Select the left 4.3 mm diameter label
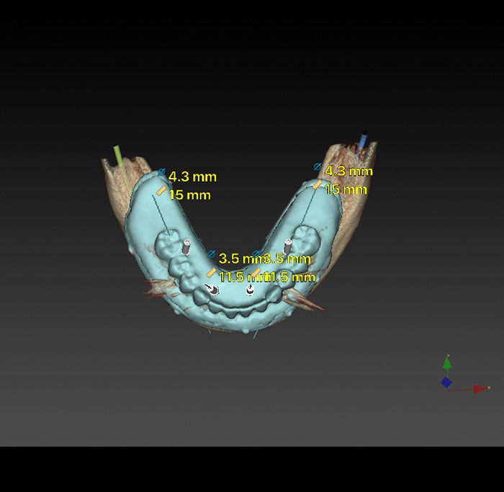 pos(192,176)
